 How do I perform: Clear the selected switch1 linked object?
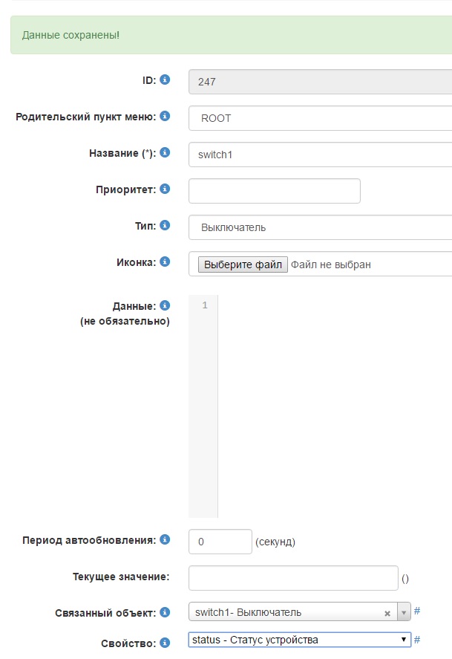(387, 614)
